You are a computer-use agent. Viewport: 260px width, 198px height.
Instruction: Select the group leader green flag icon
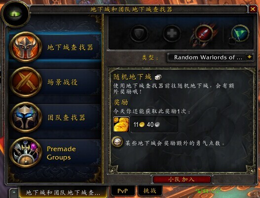point(240,33)
